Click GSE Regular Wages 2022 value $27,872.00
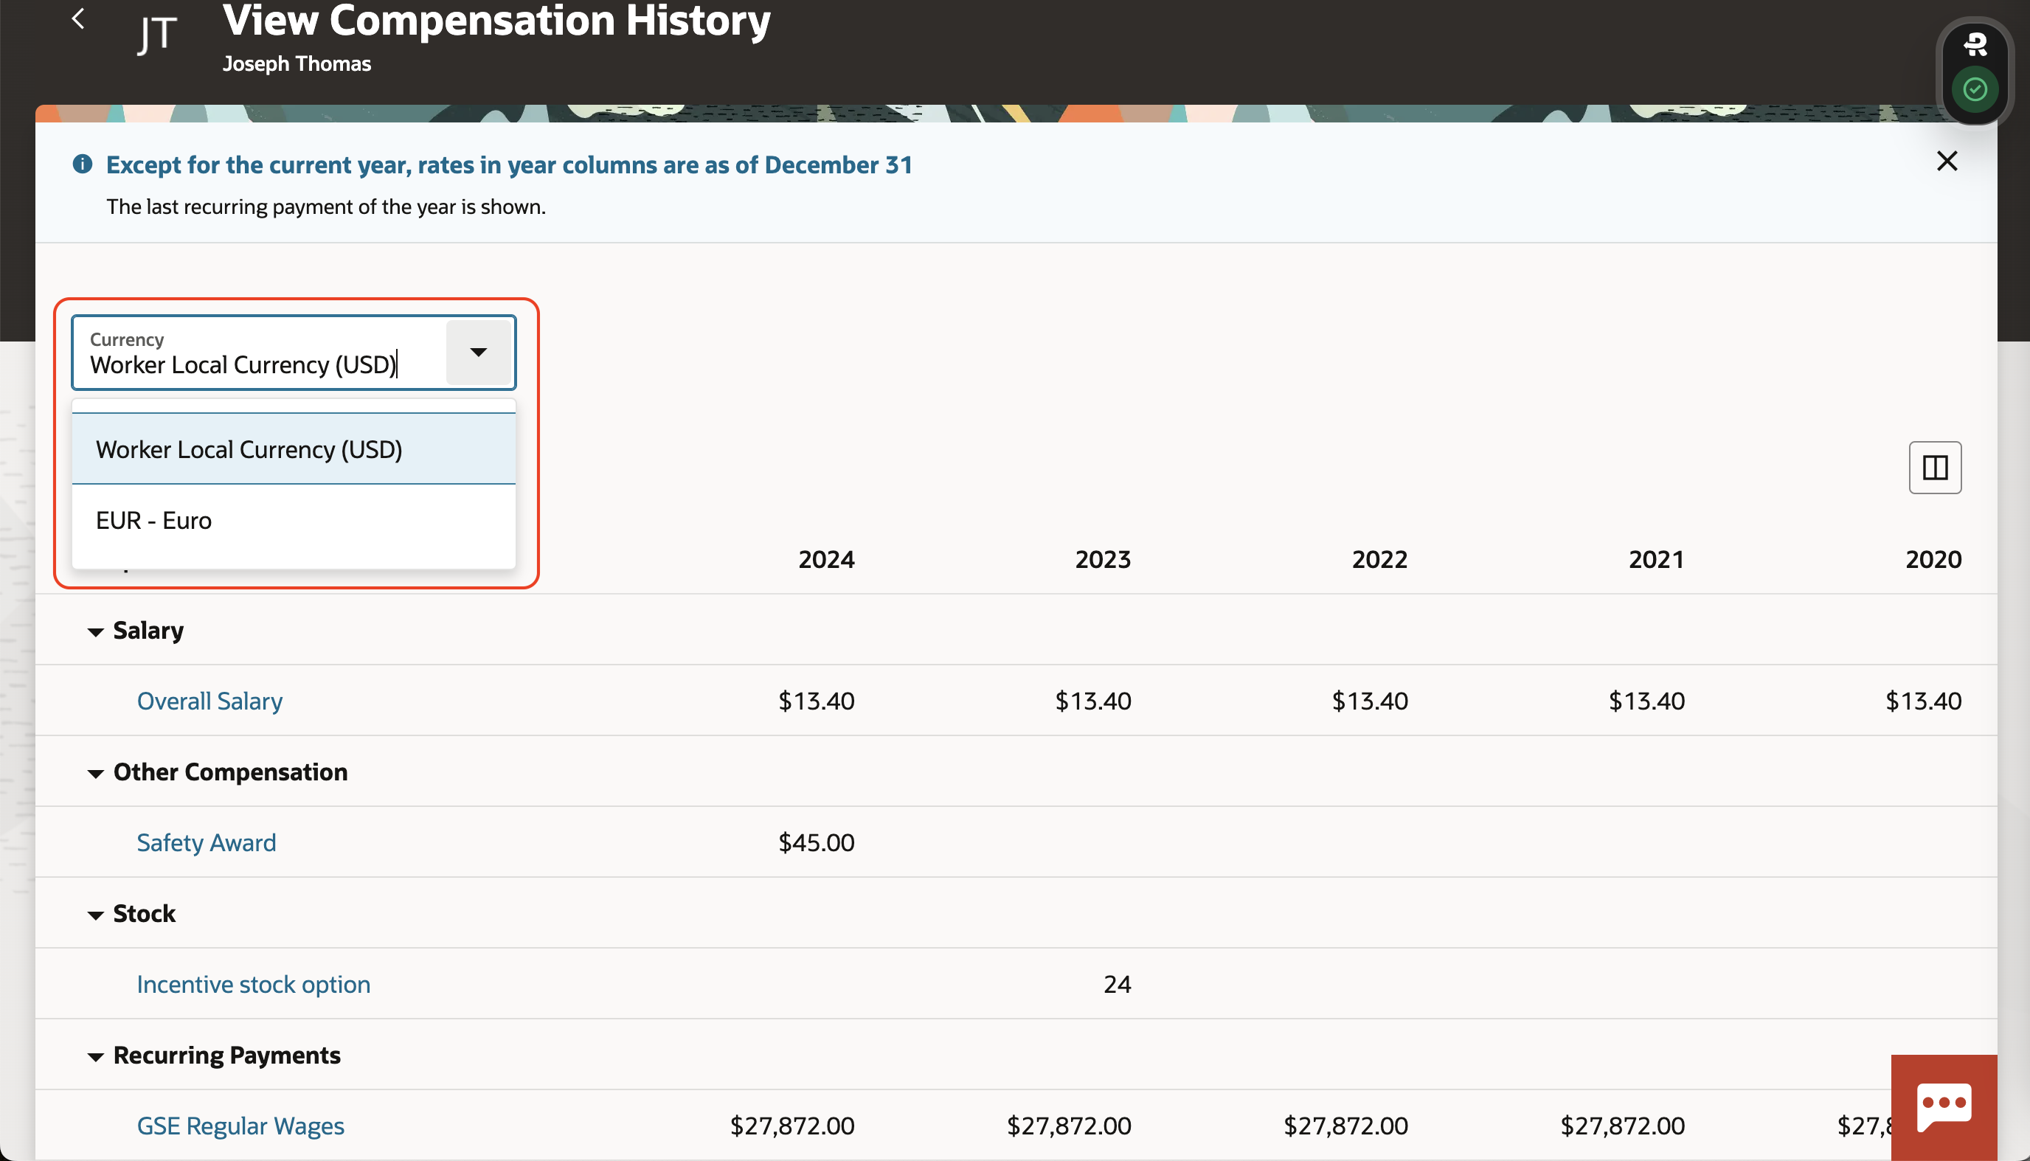The height and width of the screenshot is (1161, 2030). click(1346, 1125)
